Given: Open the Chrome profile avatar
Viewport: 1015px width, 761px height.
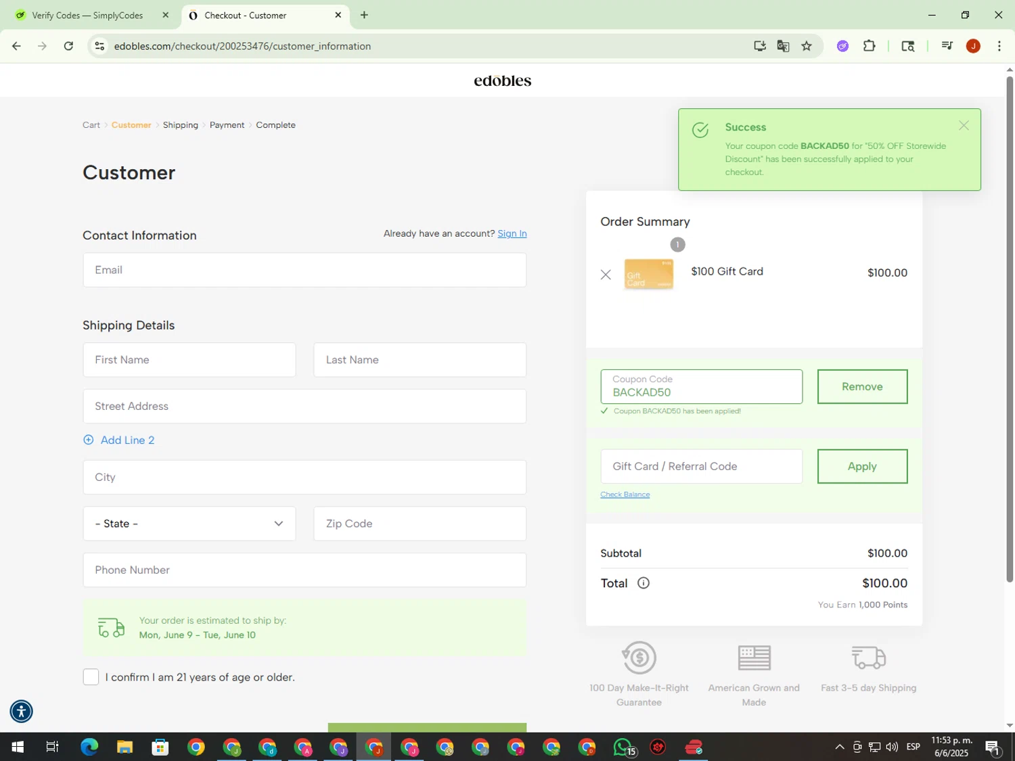Looking at the screenshot, I should 973,46.
